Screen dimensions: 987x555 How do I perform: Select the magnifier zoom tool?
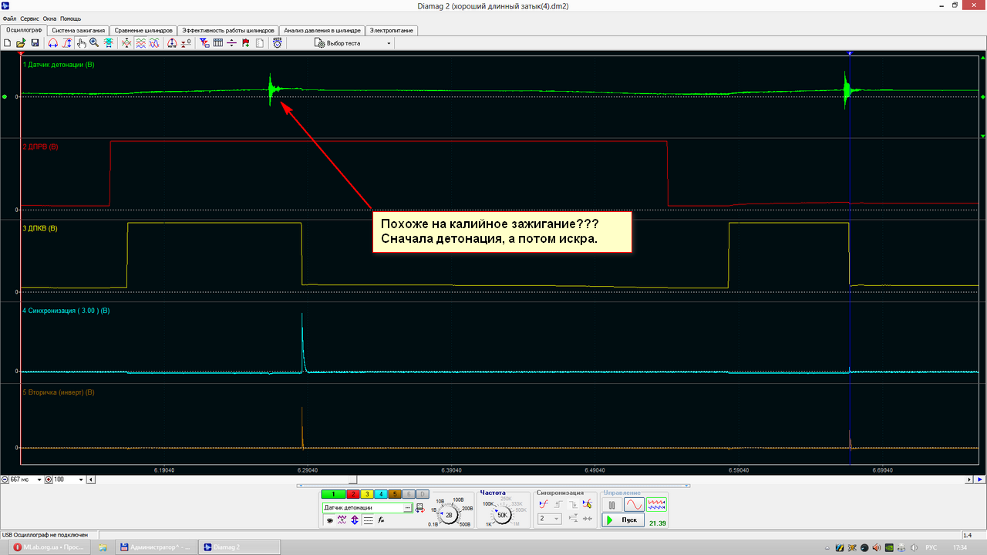tap(94, 43)
